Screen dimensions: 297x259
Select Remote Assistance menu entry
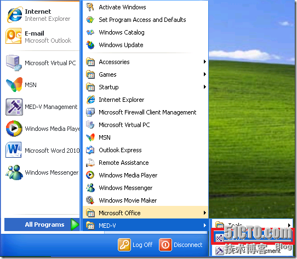[x=145, y=163]
